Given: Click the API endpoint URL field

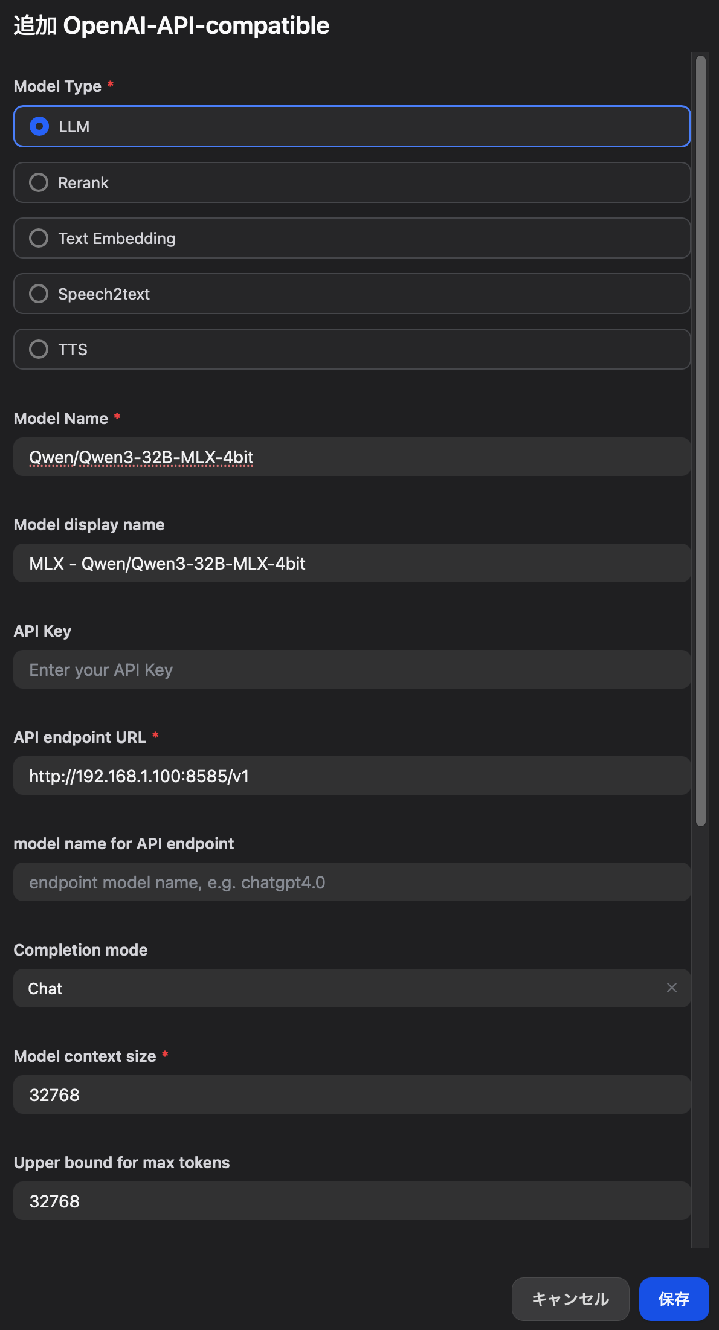Looking at the screenshot, I should pyautogui.click(x=352, y=776).
